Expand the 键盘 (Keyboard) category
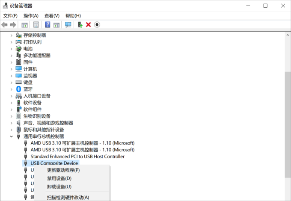Image resolution: width=291 pixels, height=201 pixels. (12, 82)
